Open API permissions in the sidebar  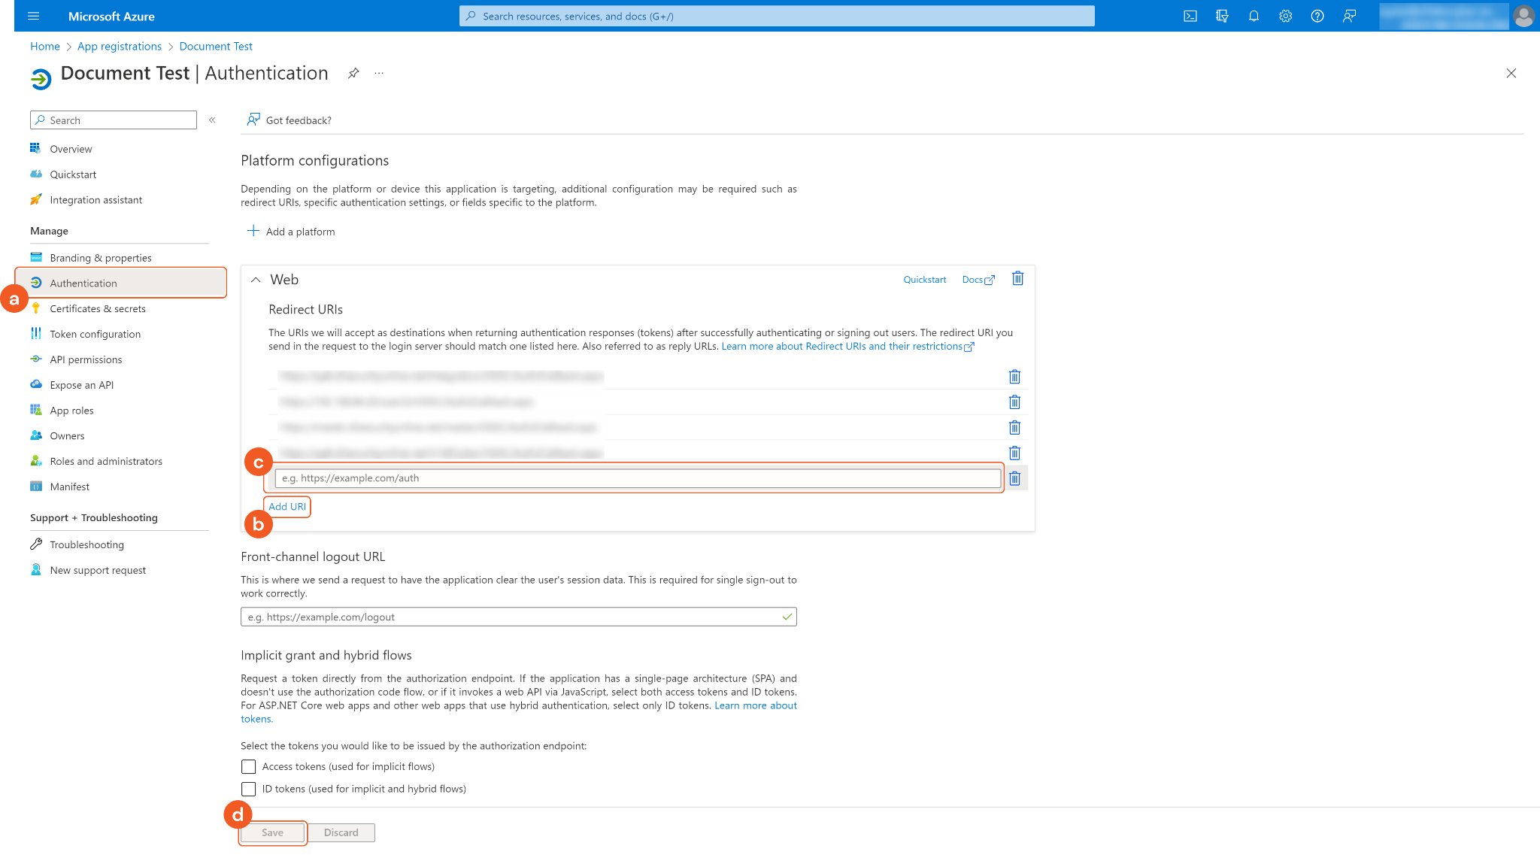86,359
